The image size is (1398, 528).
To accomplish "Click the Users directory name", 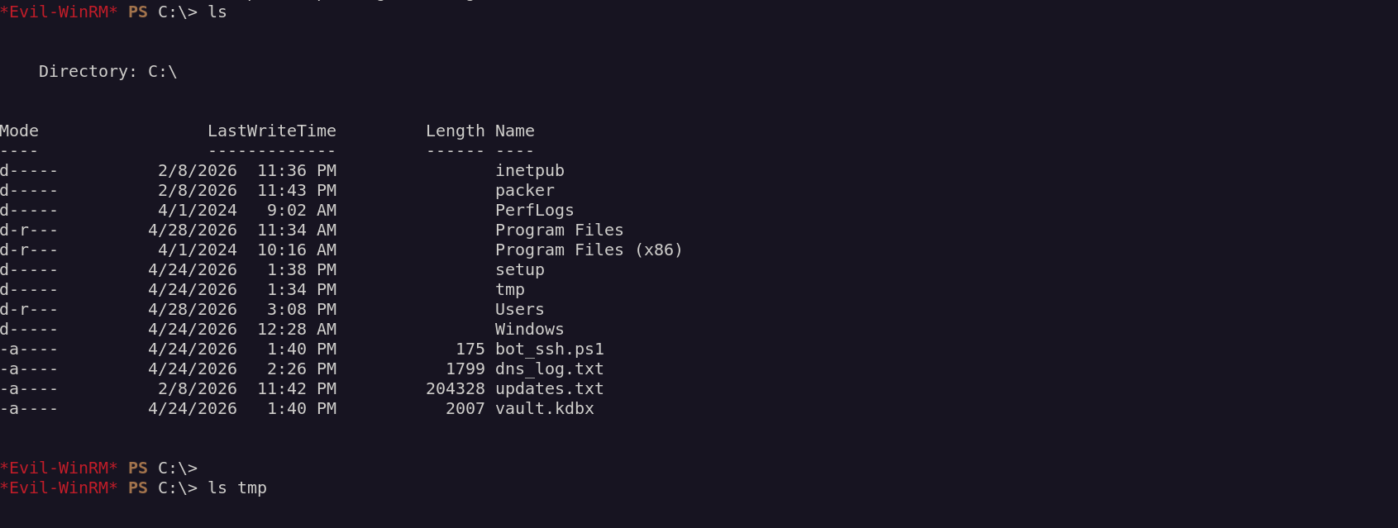I will pyautogui.click(x=519, y=309).
